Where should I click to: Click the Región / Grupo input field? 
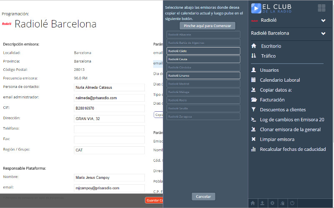109,150
